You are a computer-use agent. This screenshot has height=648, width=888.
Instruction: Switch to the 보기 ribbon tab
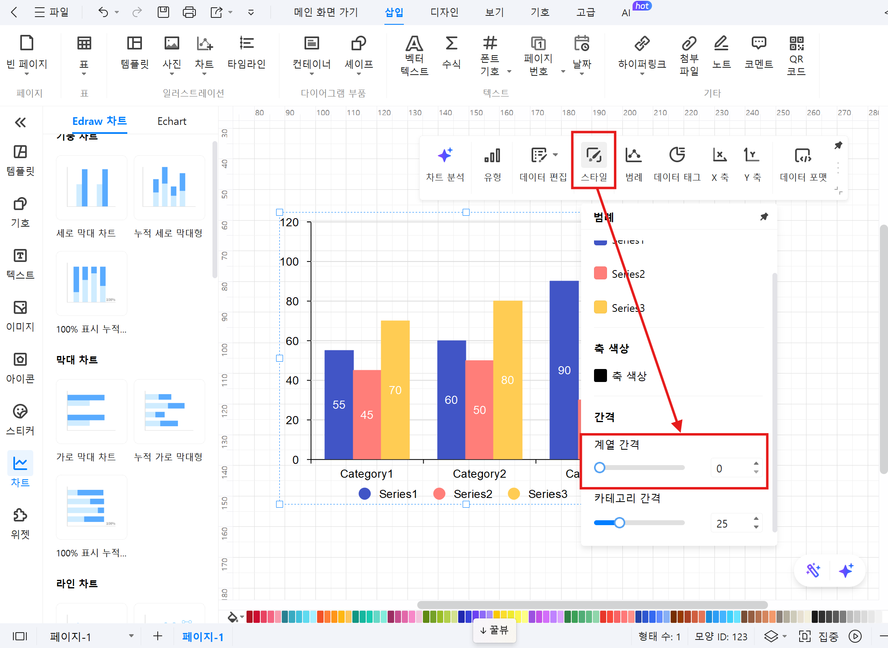point(495,12)
